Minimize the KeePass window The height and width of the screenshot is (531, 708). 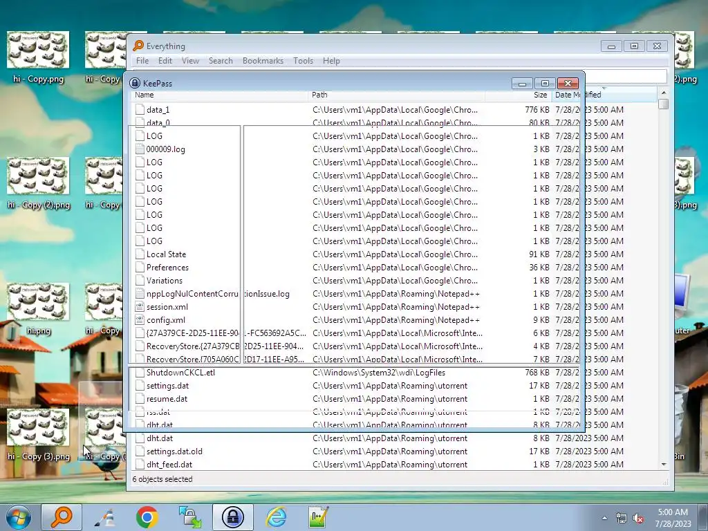click(x=523, y=84)
